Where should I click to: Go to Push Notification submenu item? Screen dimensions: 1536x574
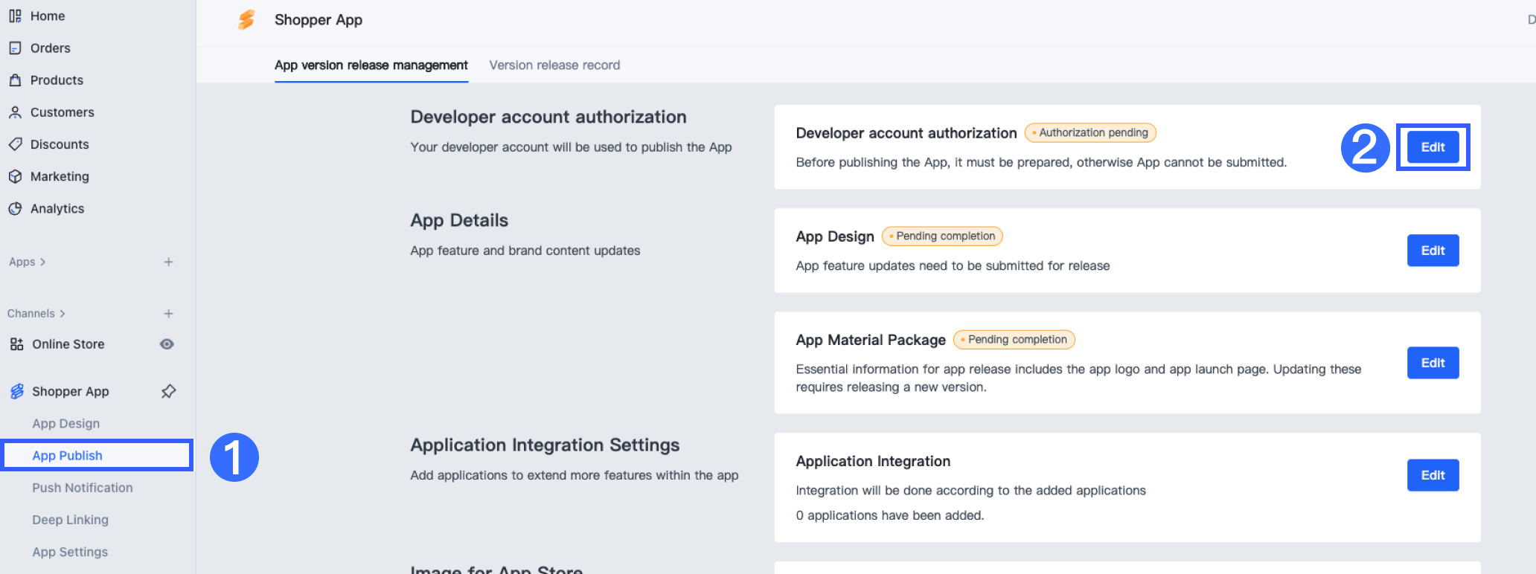pos(83,488)
